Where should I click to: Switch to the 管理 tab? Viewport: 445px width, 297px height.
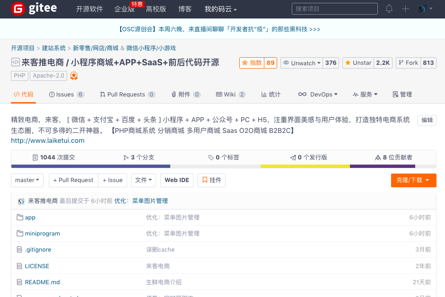(402, 95)
